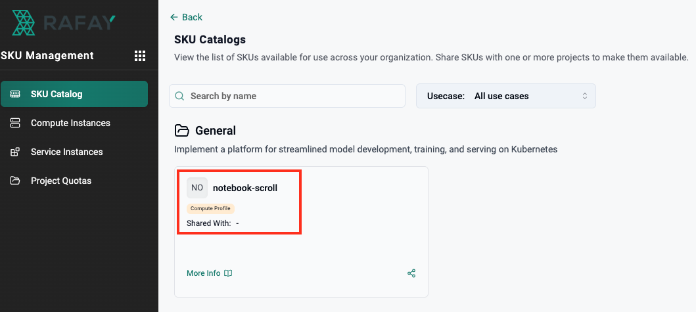Screen dimensions: 696x312
Task: Click the SKU Management heading
Action: [47, 56]
